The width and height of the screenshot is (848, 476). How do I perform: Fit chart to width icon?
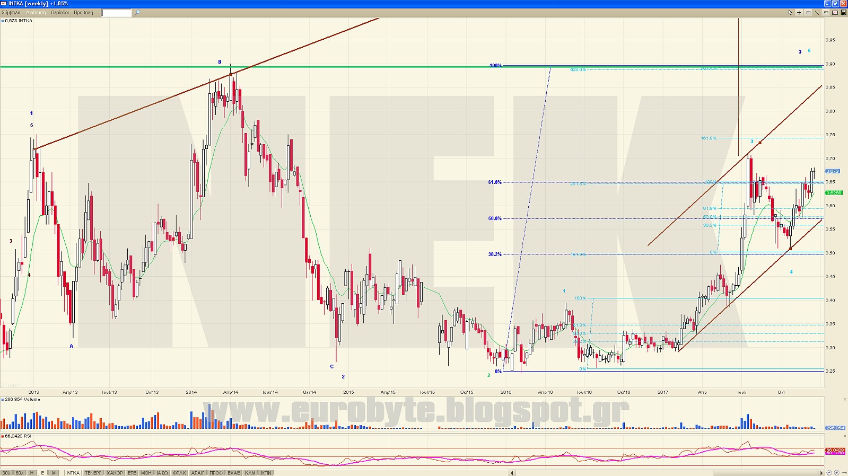(844, 473)
